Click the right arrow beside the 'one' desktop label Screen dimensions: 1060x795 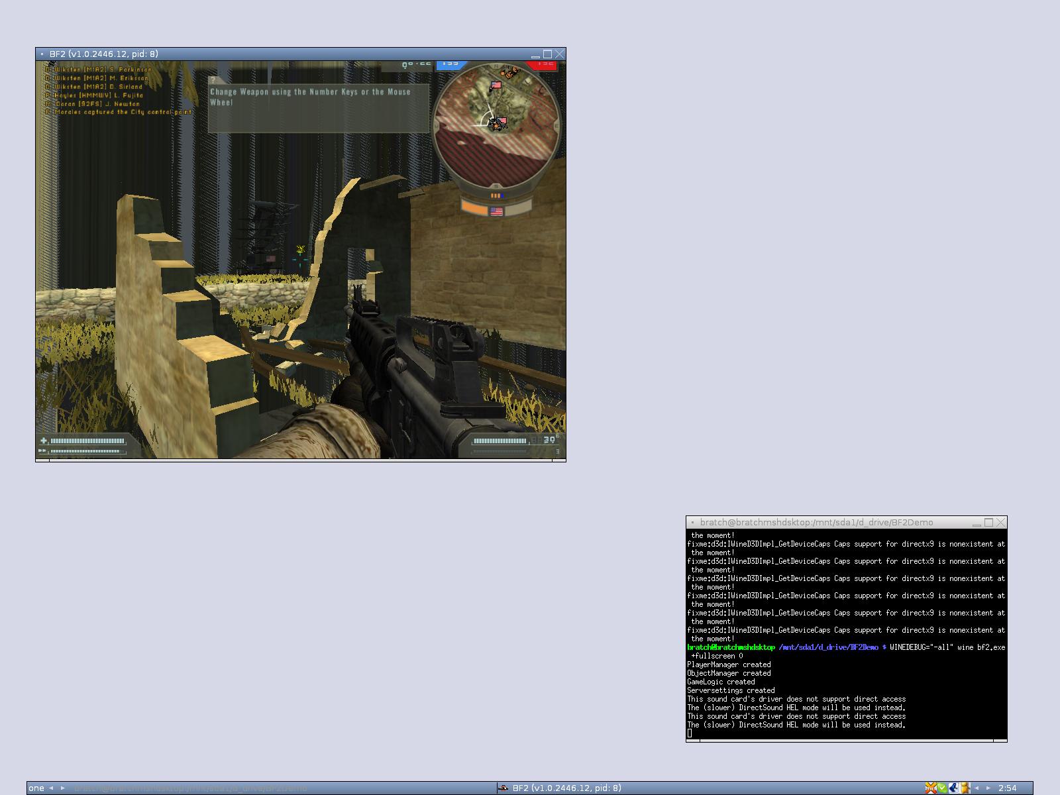point(63,788)
